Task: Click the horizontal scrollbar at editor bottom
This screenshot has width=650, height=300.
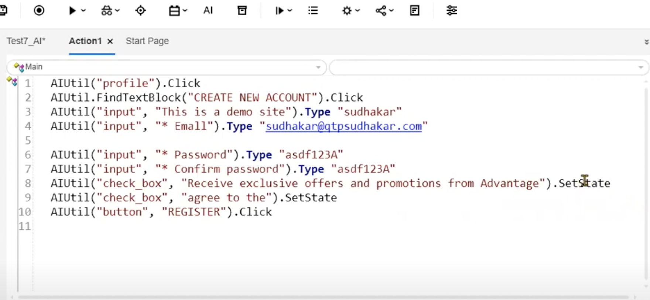Action: [x=323, y=297]
